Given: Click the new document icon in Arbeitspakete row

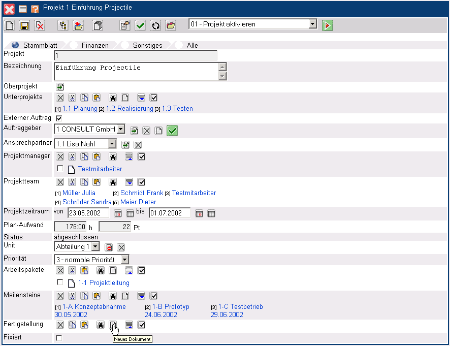Looking at the screenshot, I should [x=113, y=270].
